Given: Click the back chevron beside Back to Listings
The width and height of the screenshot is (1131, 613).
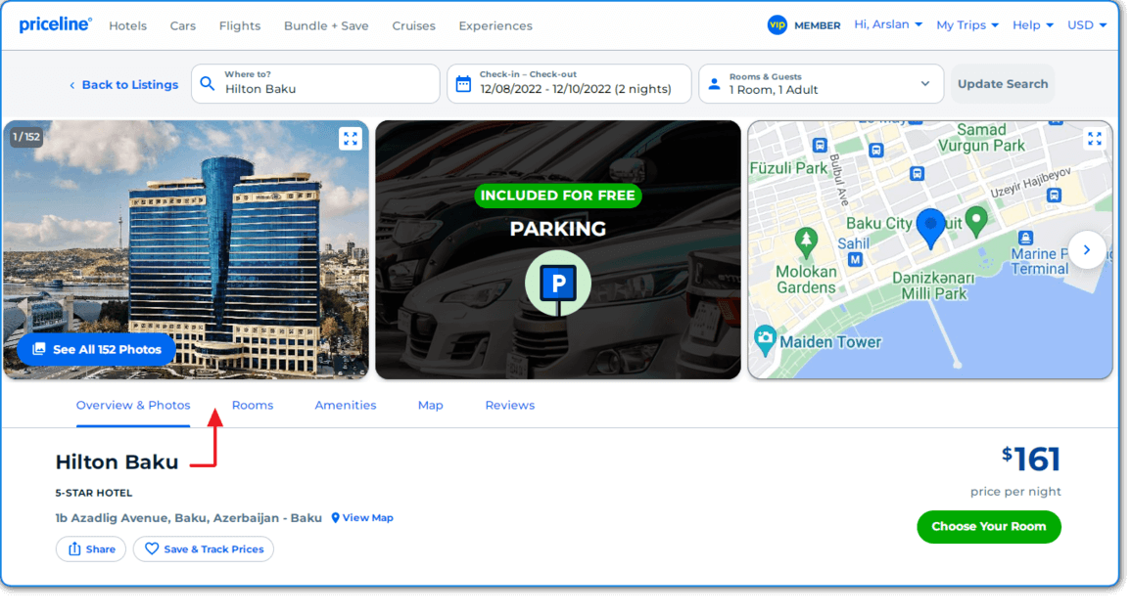Looking at the screenshot, I should coord(72,85).
